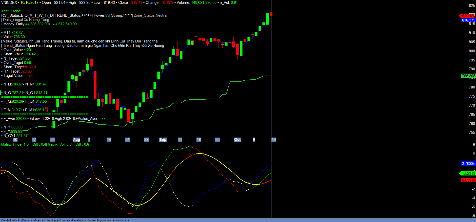Click the date marker 24 on time axis

(53, 140)
